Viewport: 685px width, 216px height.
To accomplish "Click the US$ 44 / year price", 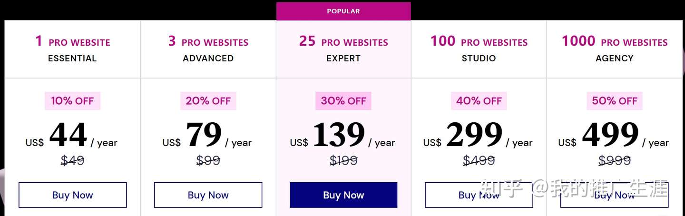I will tap(71, 136).
